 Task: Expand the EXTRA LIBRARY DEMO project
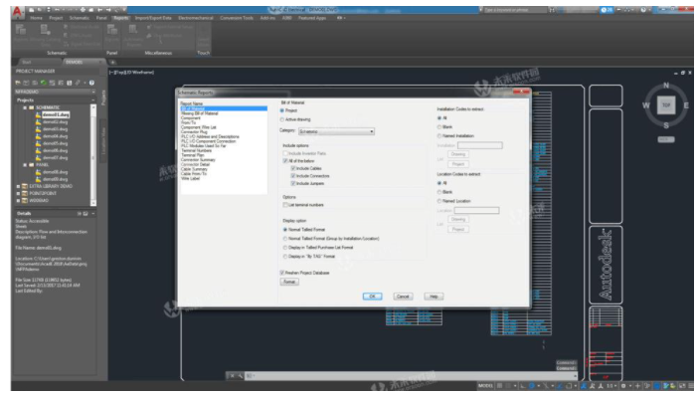click(x=18, y=186)
